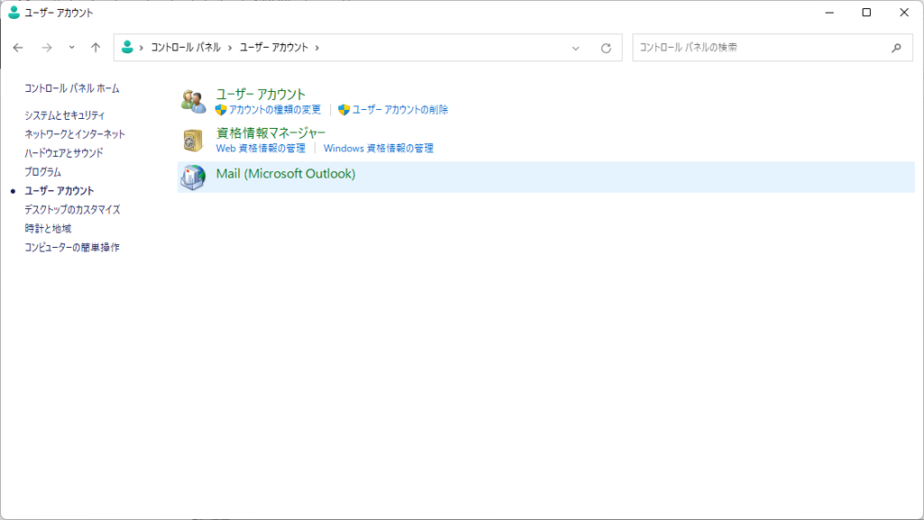Open the 資格情報マネージャー heading
The image size is (924, 520).
tap(271, 132)
